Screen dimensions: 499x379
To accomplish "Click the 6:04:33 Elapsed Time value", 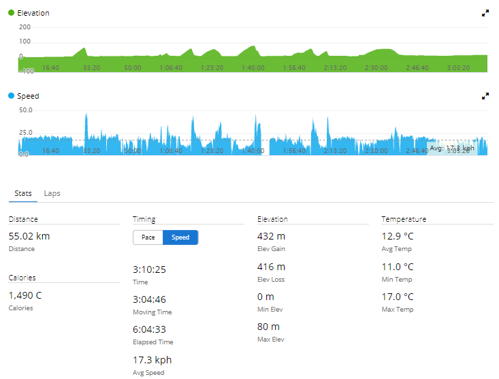I will (149, 329).
